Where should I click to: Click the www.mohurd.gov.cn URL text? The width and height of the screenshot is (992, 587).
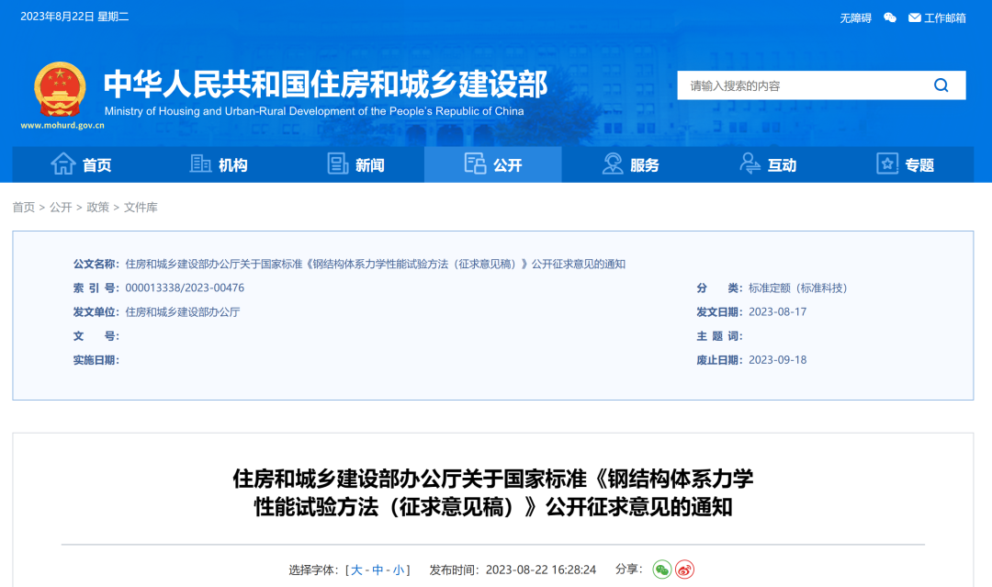click(62, 125)
